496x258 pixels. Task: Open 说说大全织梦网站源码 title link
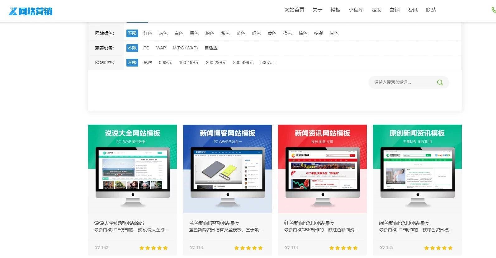[119, 223]
